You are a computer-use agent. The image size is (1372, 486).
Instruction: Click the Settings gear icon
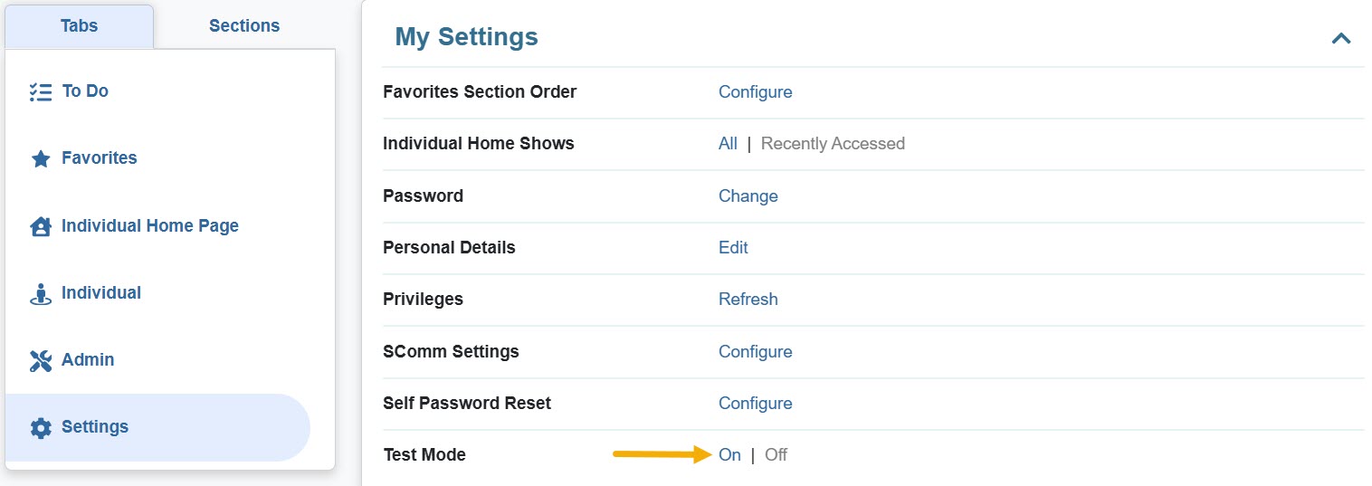pyautogui.click(x=41, y=428)
